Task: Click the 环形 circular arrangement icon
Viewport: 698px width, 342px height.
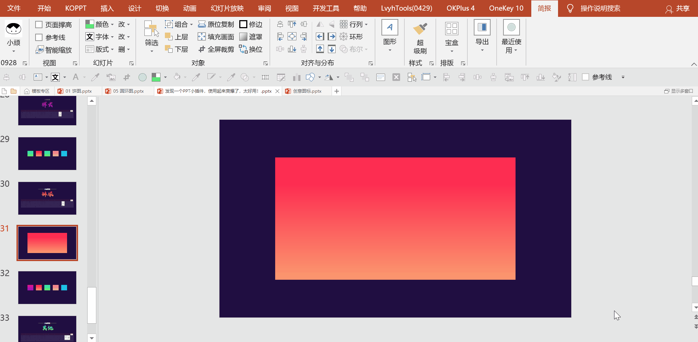Action: coord(343,37)
